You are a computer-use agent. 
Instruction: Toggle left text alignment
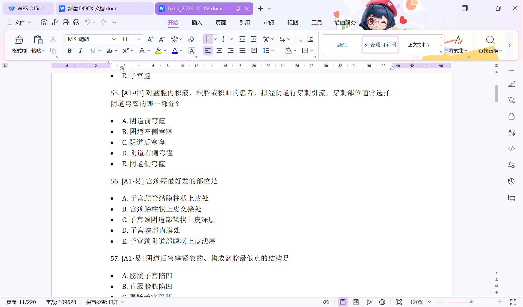point(208,51)
